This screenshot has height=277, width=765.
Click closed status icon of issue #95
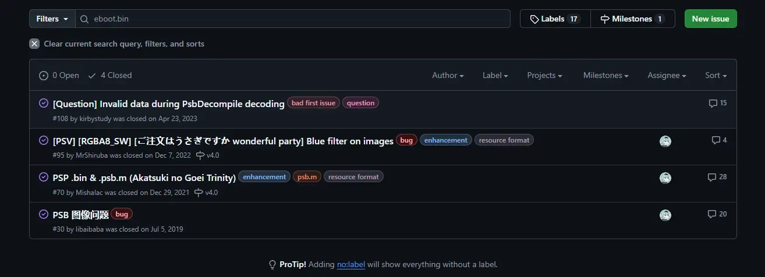(43, 140)
